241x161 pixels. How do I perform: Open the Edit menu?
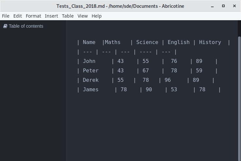click(x=18, y=16)
